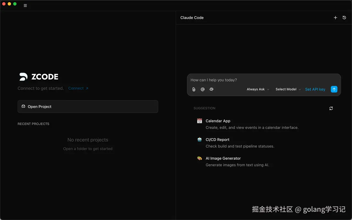The image size is (352, 220).
Task: Select the Calendar App suggestion
Action: tap(264, 124)
